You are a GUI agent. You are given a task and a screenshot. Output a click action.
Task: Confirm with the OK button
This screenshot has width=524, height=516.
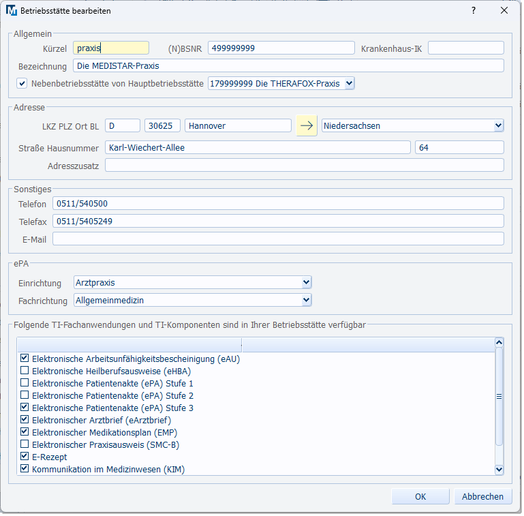click(x=420, y=497)
